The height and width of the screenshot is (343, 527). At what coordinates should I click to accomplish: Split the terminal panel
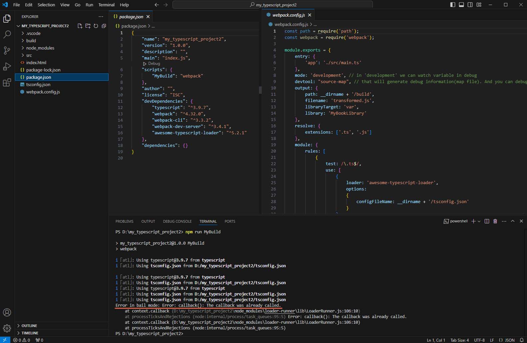[x=487, y=221]
